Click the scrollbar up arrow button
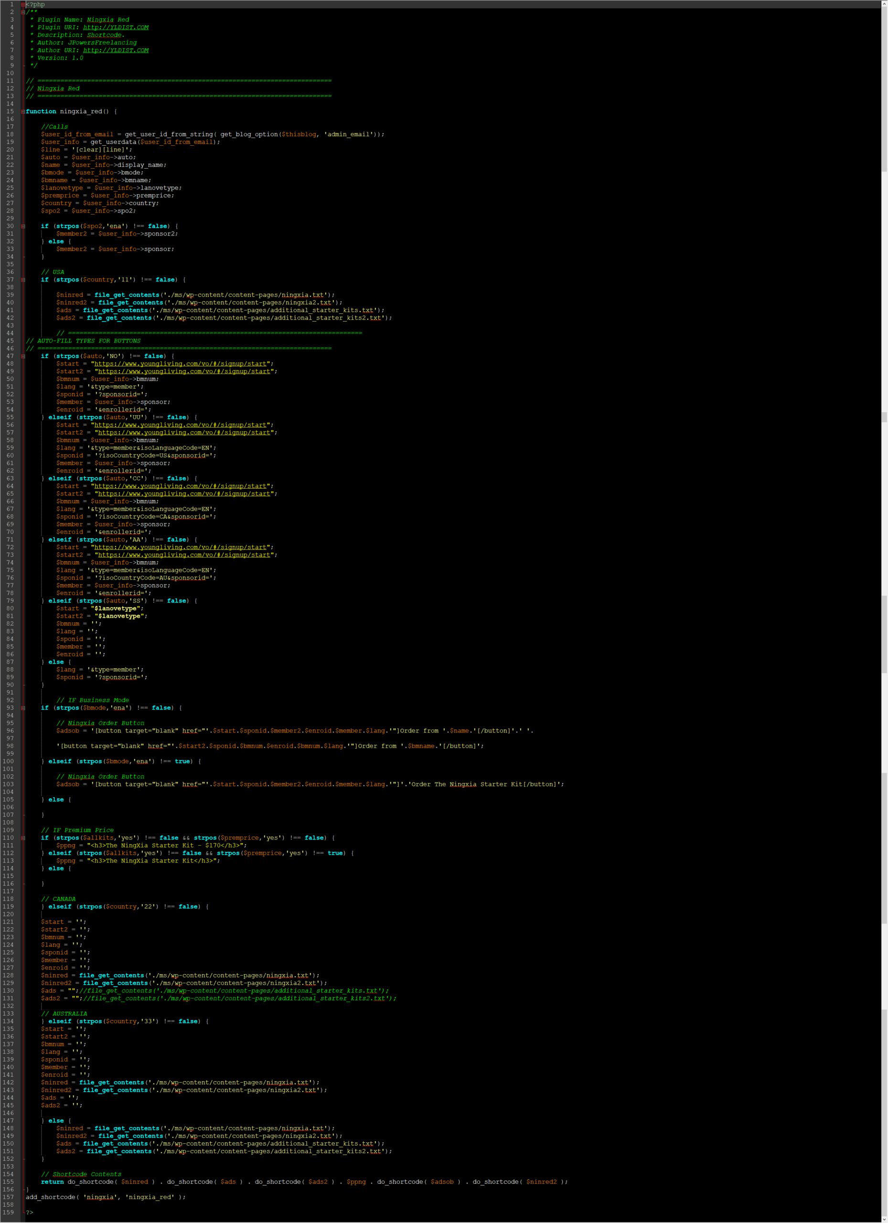The width and height of the screenshot is (888, 1223). [x=884, y=4]
